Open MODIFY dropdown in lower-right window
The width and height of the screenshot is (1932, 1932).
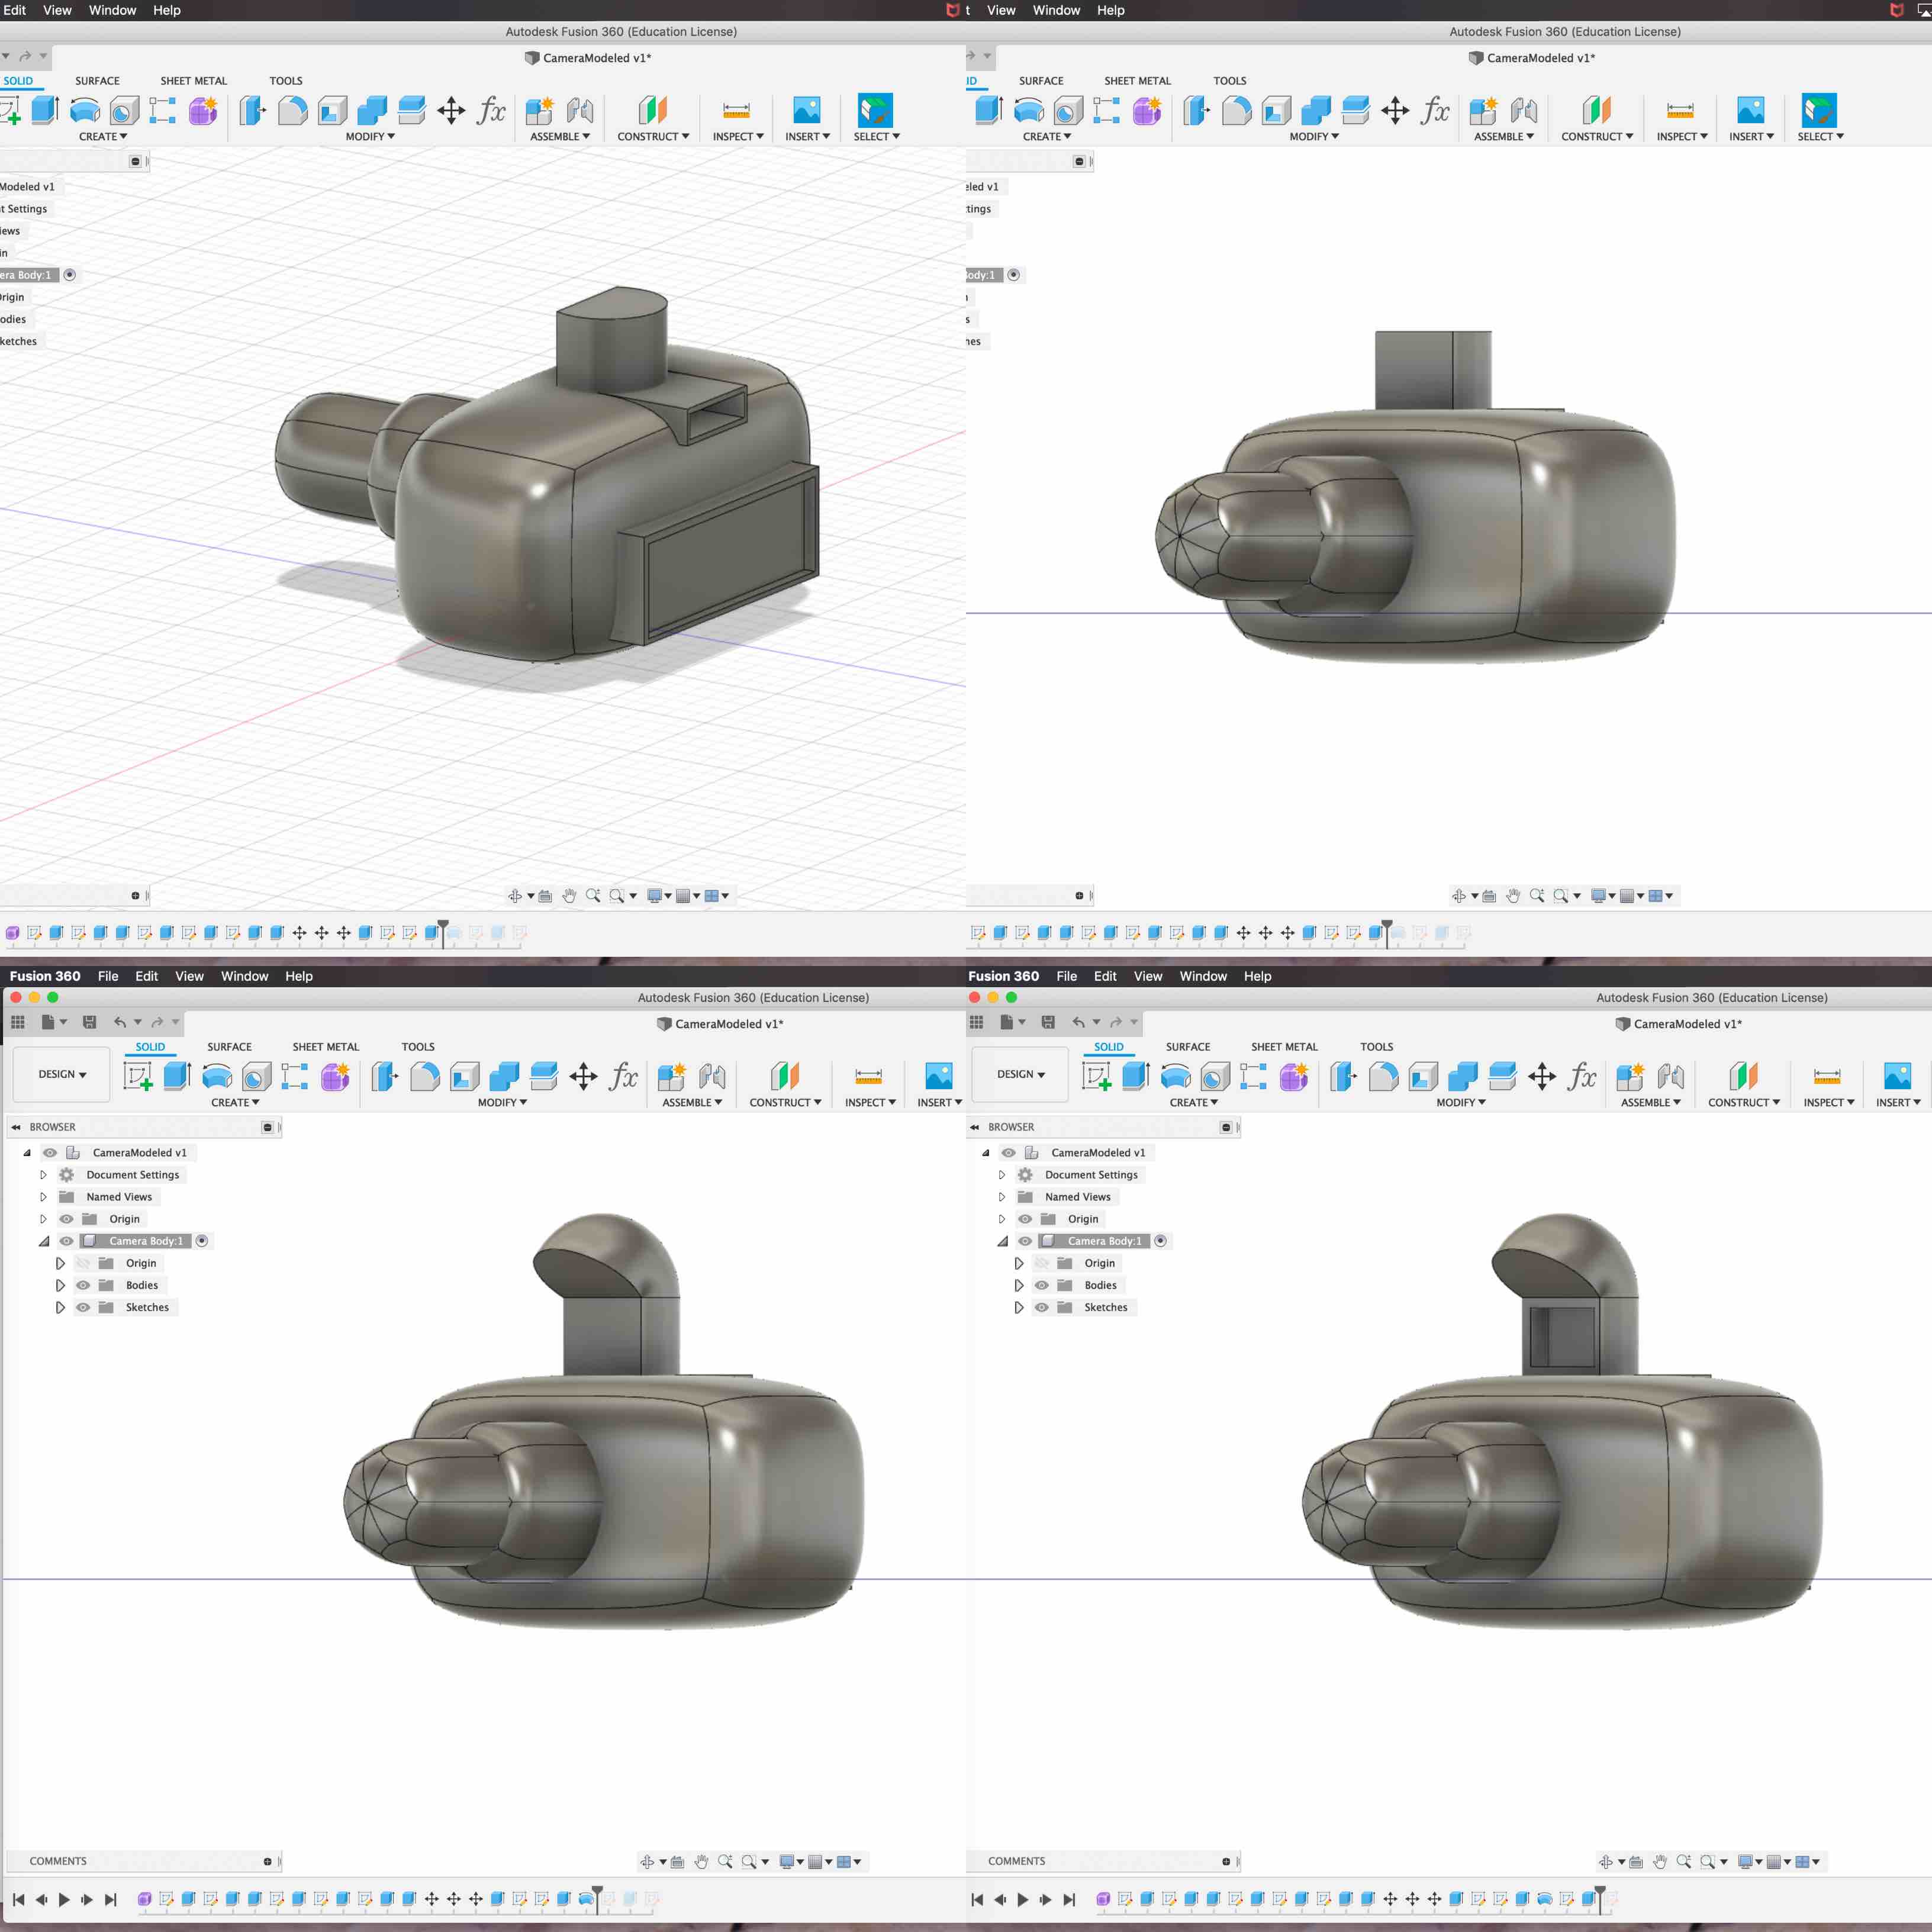click(x=1461, y=1102)
